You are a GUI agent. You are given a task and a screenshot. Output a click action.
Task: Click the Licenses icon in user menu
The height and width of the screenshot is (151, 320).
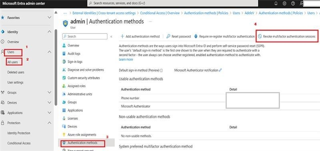tap(64, 118)
